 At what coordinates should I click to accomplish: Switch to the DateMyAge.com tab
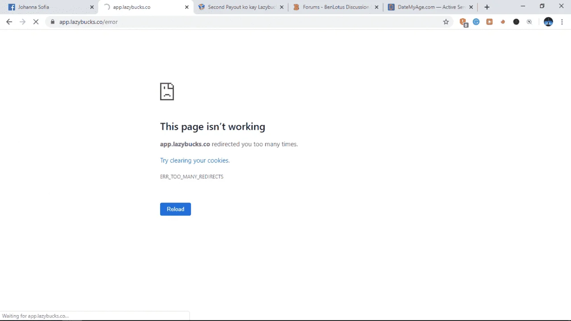(430, 7)
